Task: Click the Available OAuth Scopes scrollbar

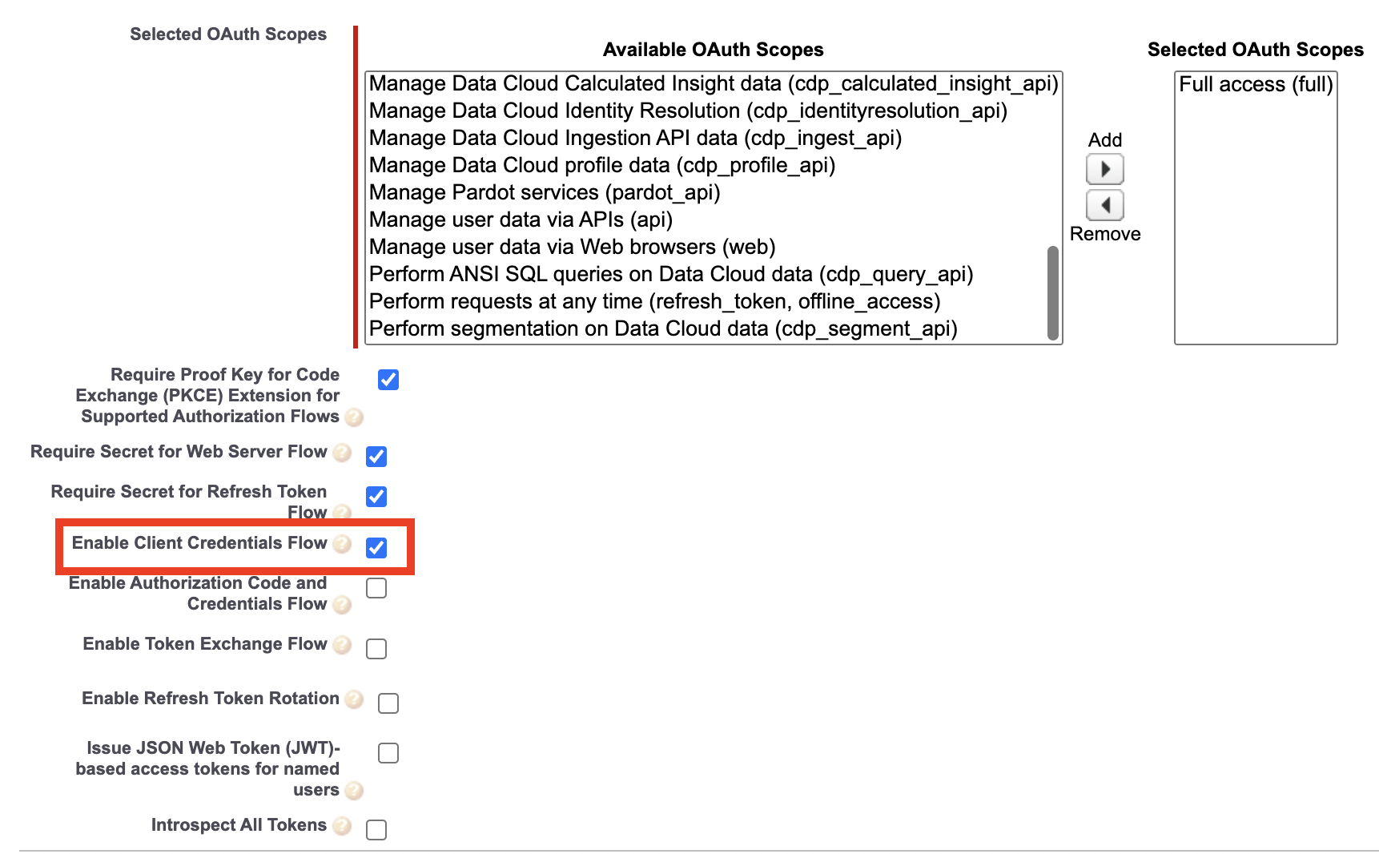Action: click(x=1053, y=292)
